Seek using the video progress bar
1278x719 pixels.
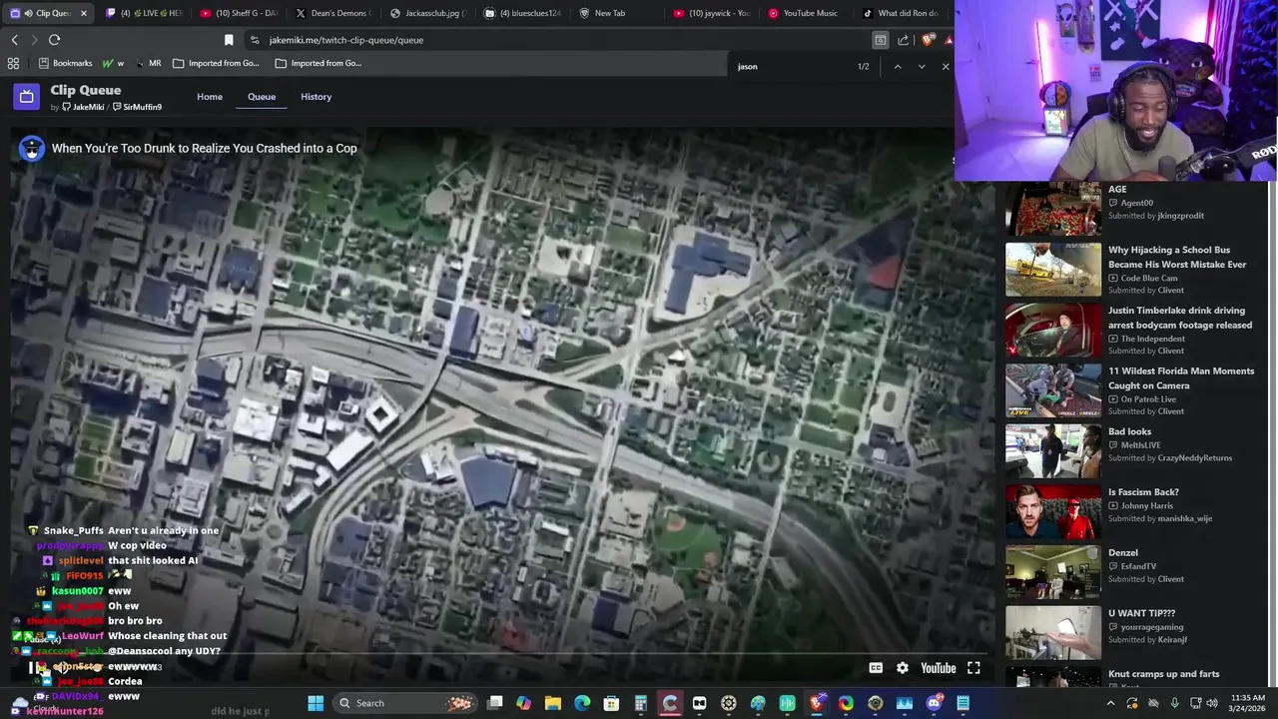(503, 654)
